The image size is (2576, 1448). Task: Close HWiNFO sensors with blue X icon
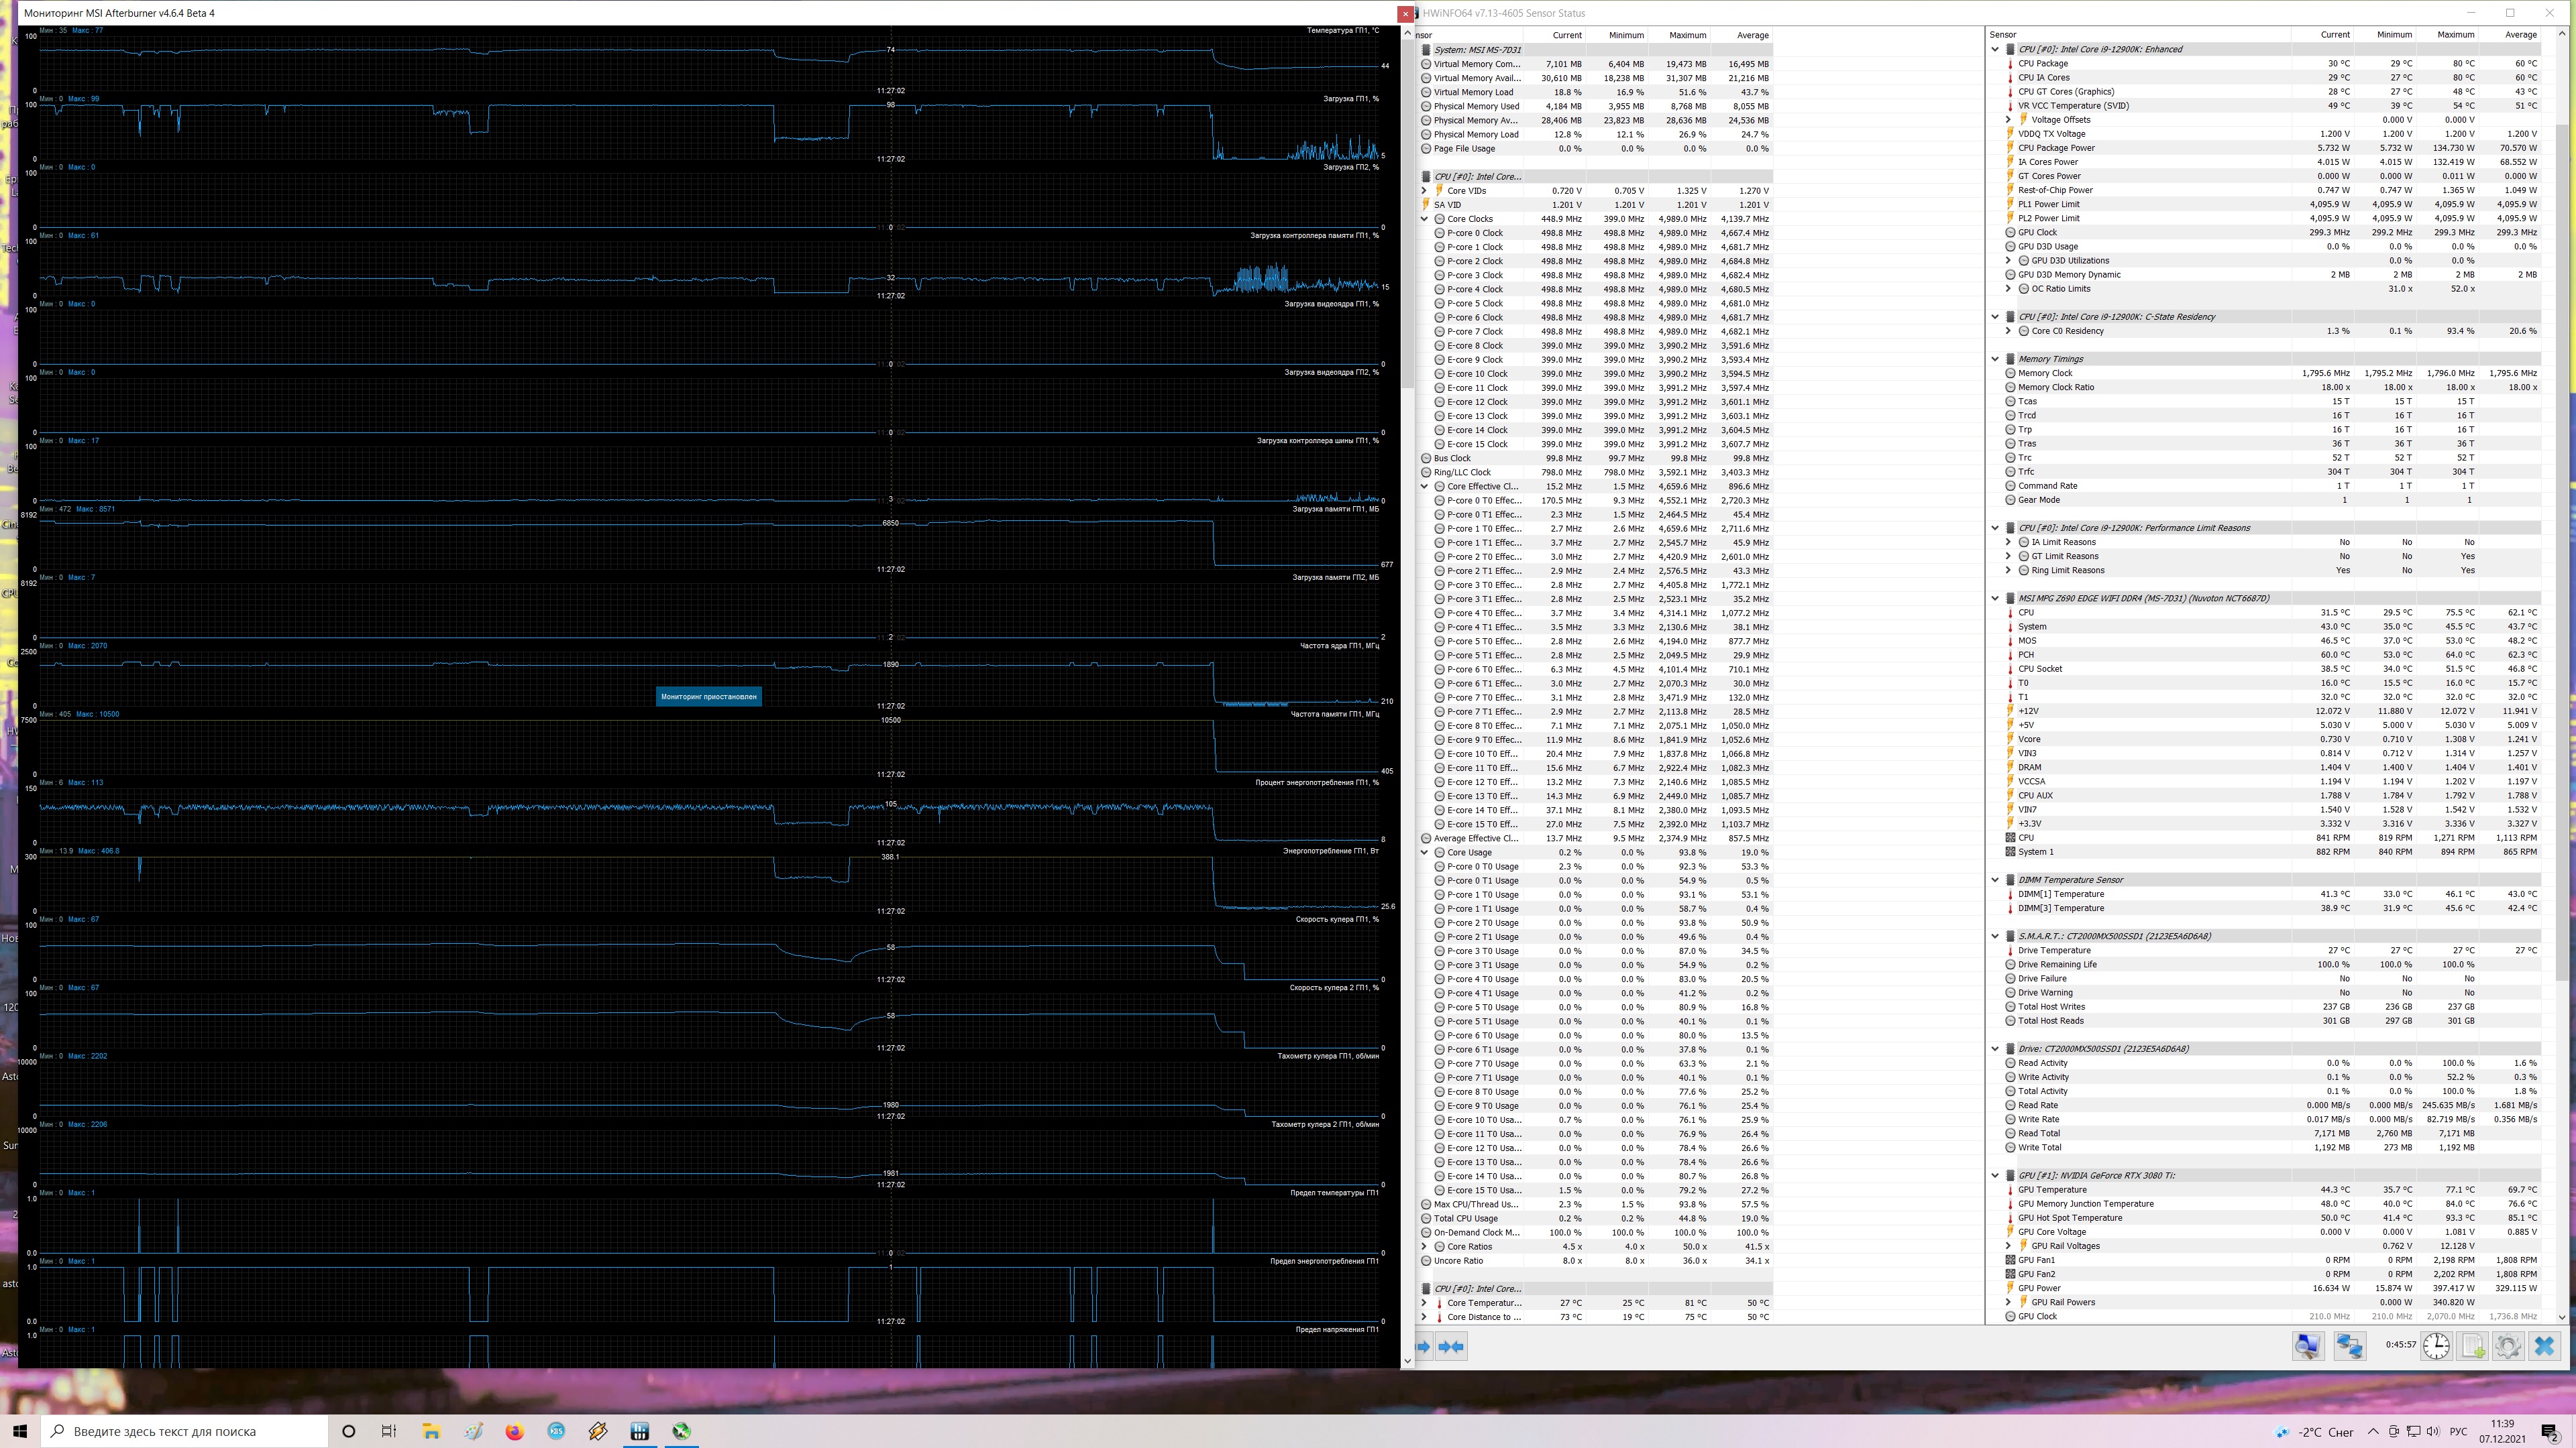coord(2544,1346)
